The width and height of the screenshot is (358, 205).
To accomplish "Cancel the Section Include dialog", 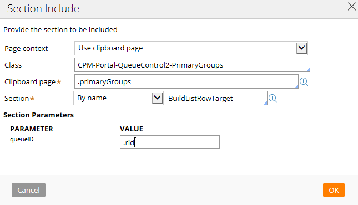I will pos(28,190).
